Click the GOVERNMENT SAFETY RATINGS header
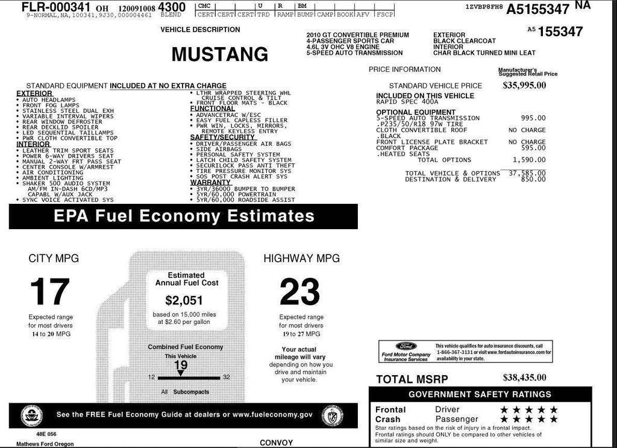 480,394
